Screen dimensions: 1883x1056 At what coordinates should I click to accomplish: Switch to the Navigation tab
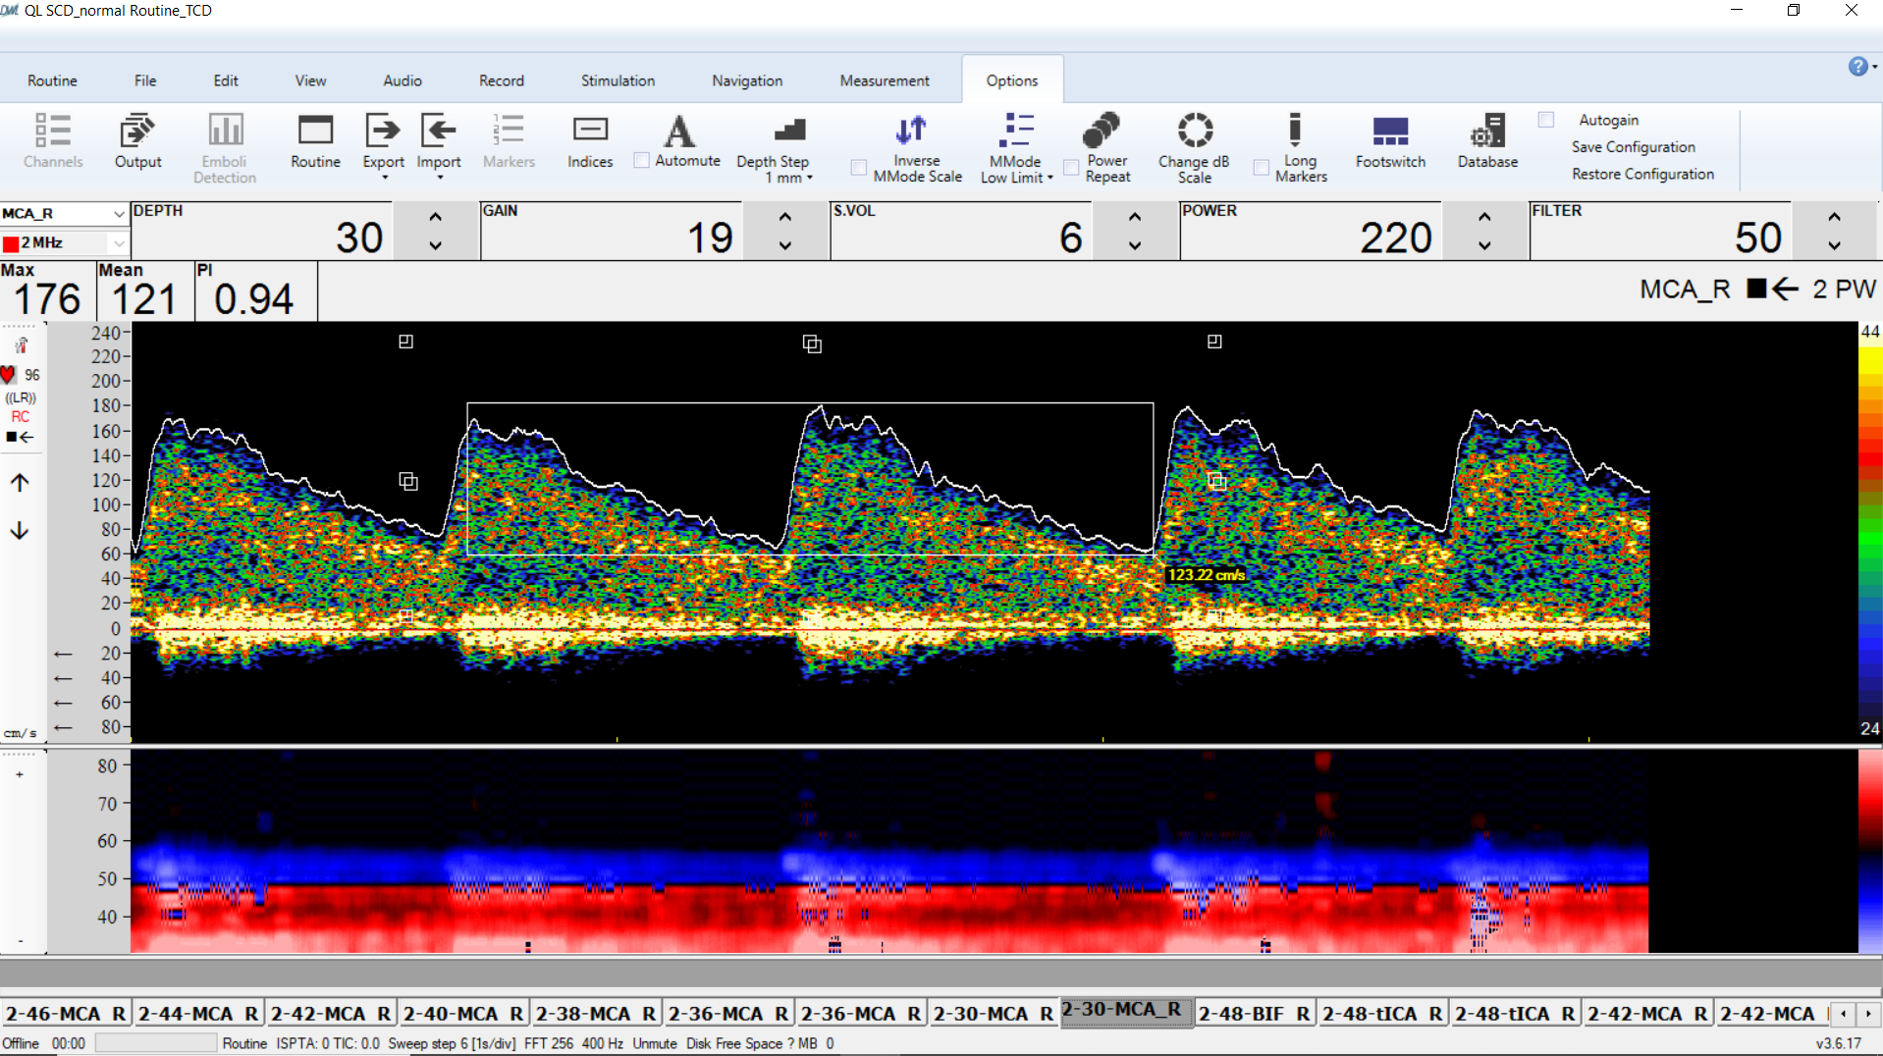pyautogui.click(x=747, y=80)
